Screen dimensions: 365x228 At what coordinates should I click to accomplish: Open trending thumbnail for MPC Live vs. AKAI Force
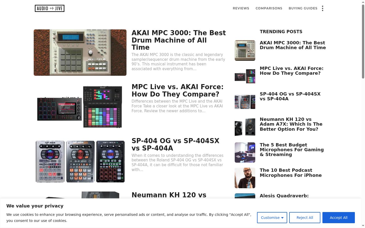pos(245,76)
